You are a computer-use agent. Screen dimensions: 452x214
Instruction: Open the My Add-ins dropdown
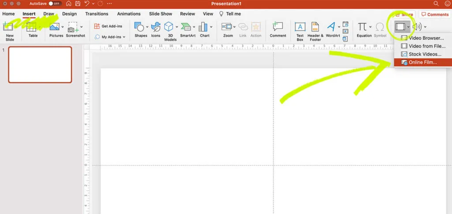pyautogui.click(x=110, y=37)
